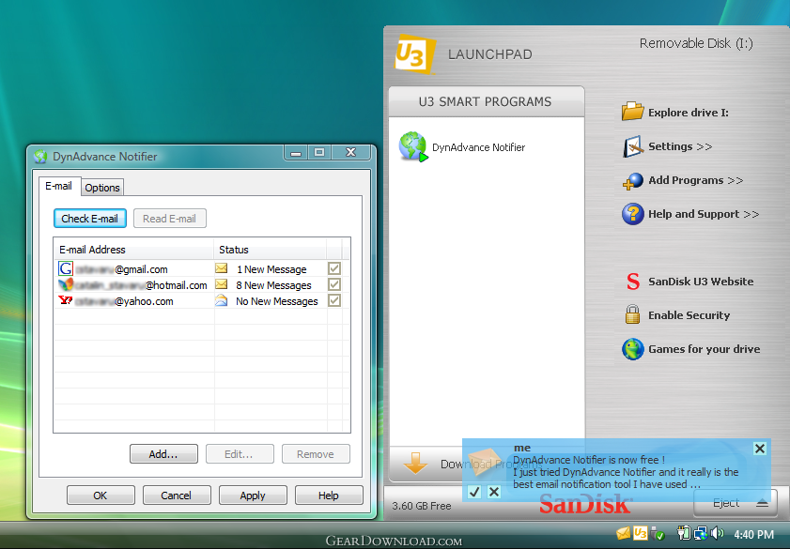Click the Read E-mail button
790x549 pixels.
point(169,219)
